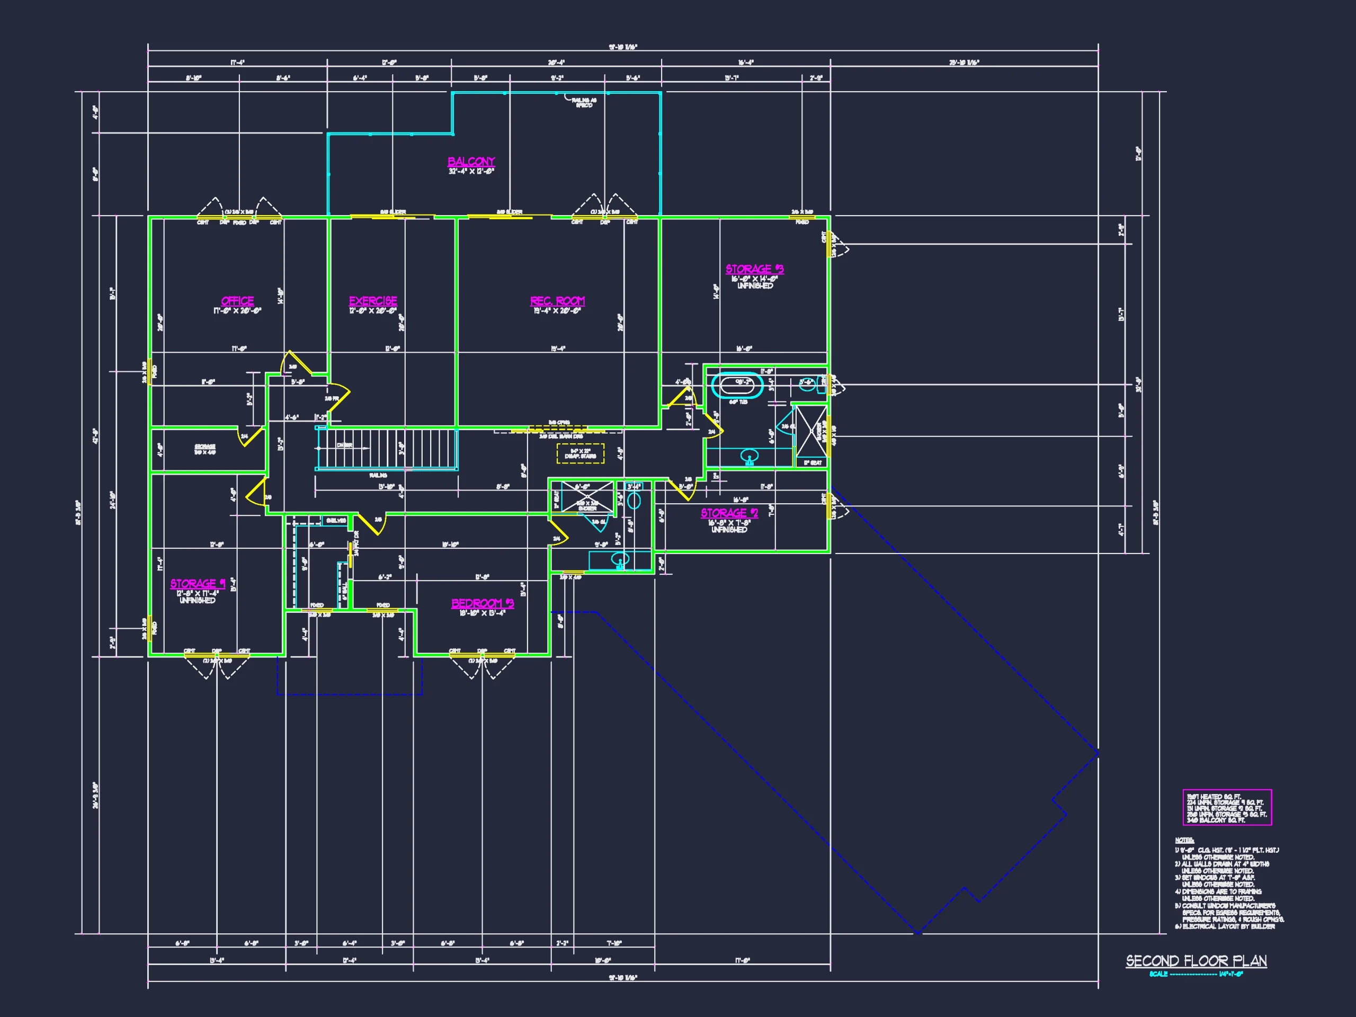The image size is (1356, 1017).
Task: Click the SECOND FLOOR PLAN title
Action: coord(1196,961)
